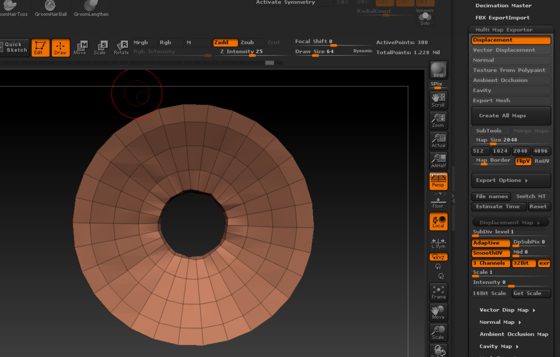This screenshot has width=560, height=357.
Task: Toggle Persp perspective view
Action: [438, 181]
